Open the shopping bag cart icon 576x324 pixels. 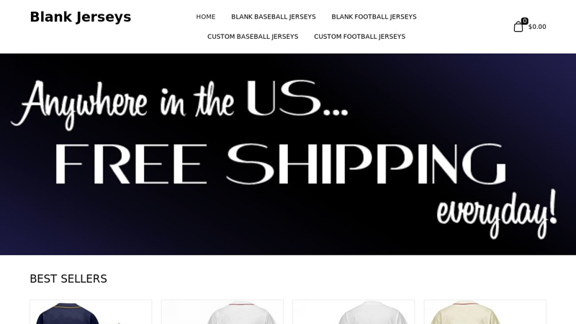coord(518,27)
